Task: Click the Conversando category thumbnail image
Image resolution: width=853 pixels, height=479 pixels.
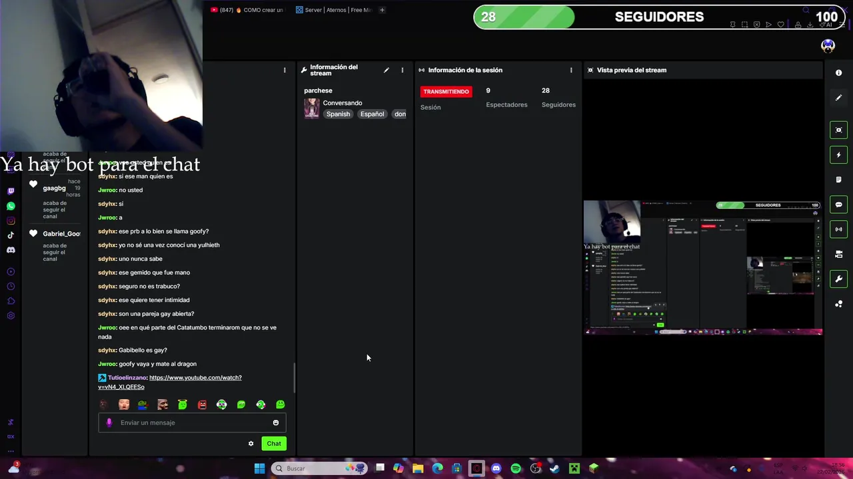Action: 311,108
